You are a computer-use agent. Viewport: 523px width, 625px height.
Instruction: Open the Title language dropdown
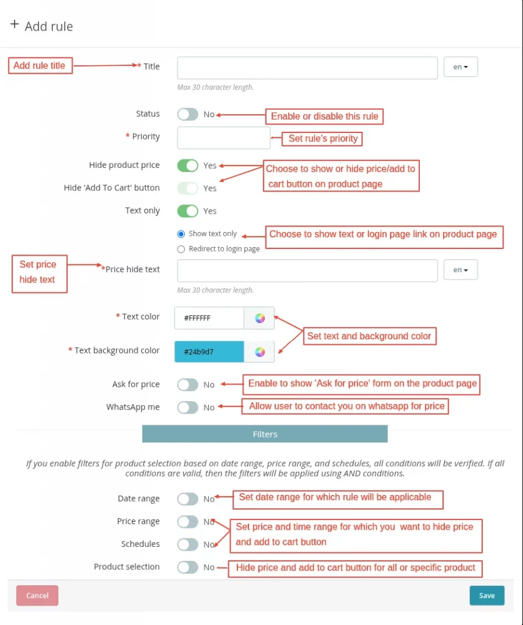(461, 67)
